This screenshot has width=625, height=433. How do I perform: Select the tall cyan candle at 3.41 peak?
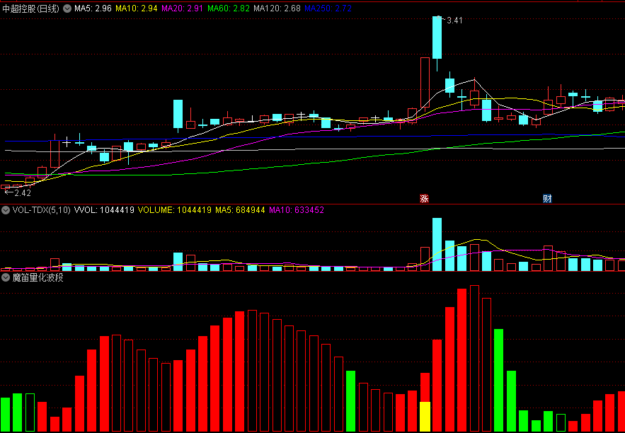pos(437,37)
